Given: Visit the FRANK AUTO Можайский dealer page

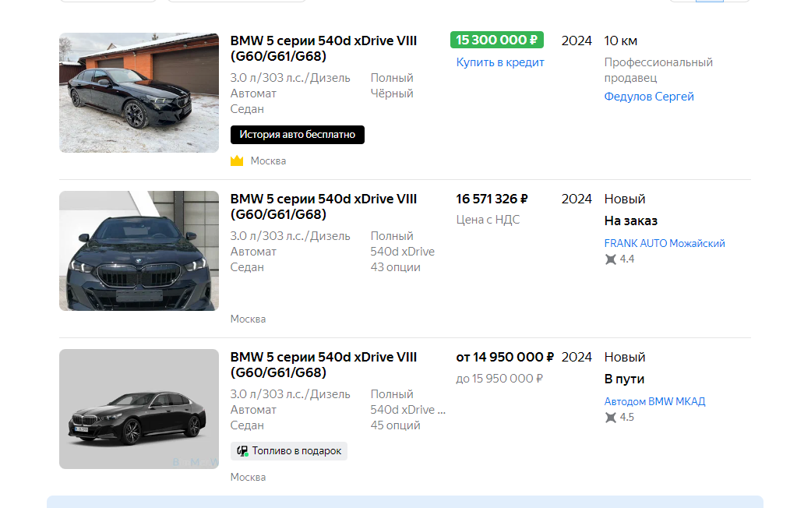Looking at the screenshot, I should 664,243.
